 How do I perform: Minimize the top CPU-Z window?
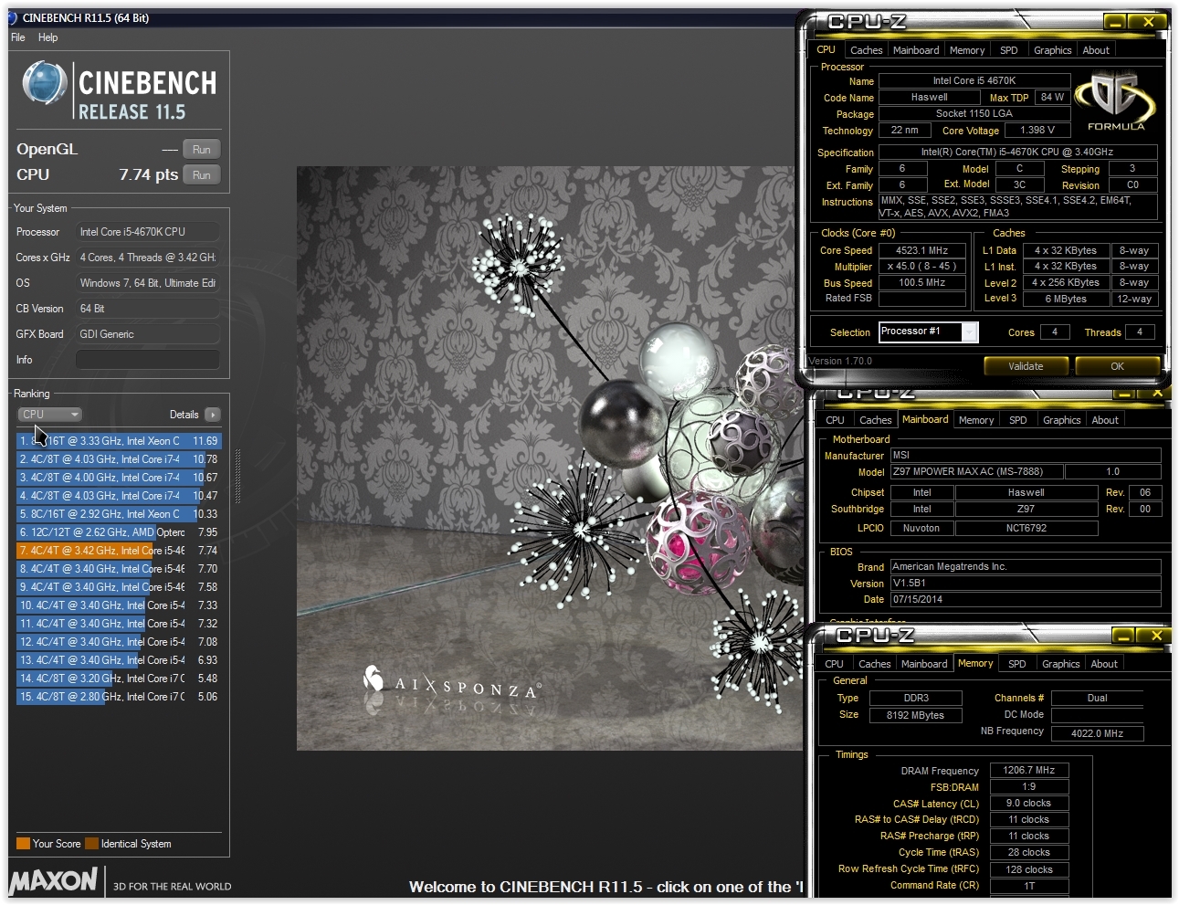click(x=1115, y=21)
